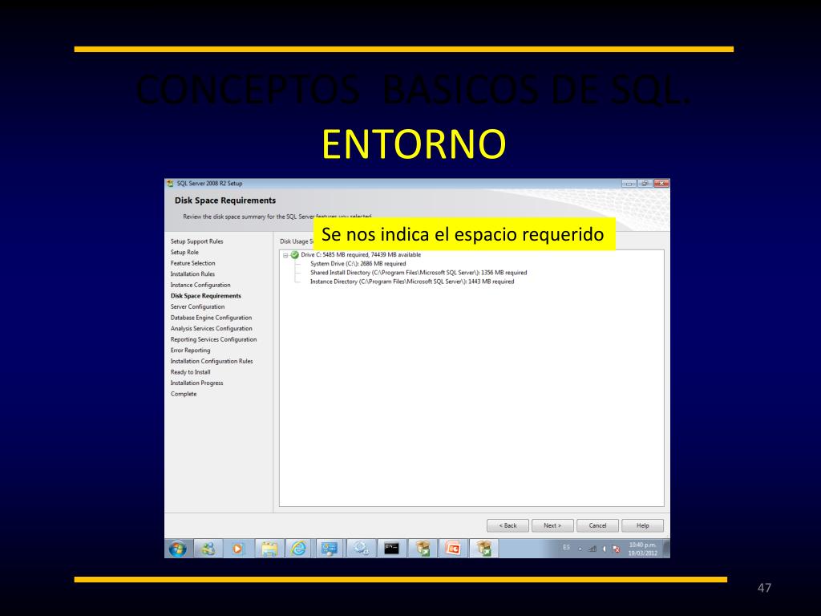
Task: Select 'Drive C: 5485 MB required' row
Action: pyautogui.click(x=361, y=255)
